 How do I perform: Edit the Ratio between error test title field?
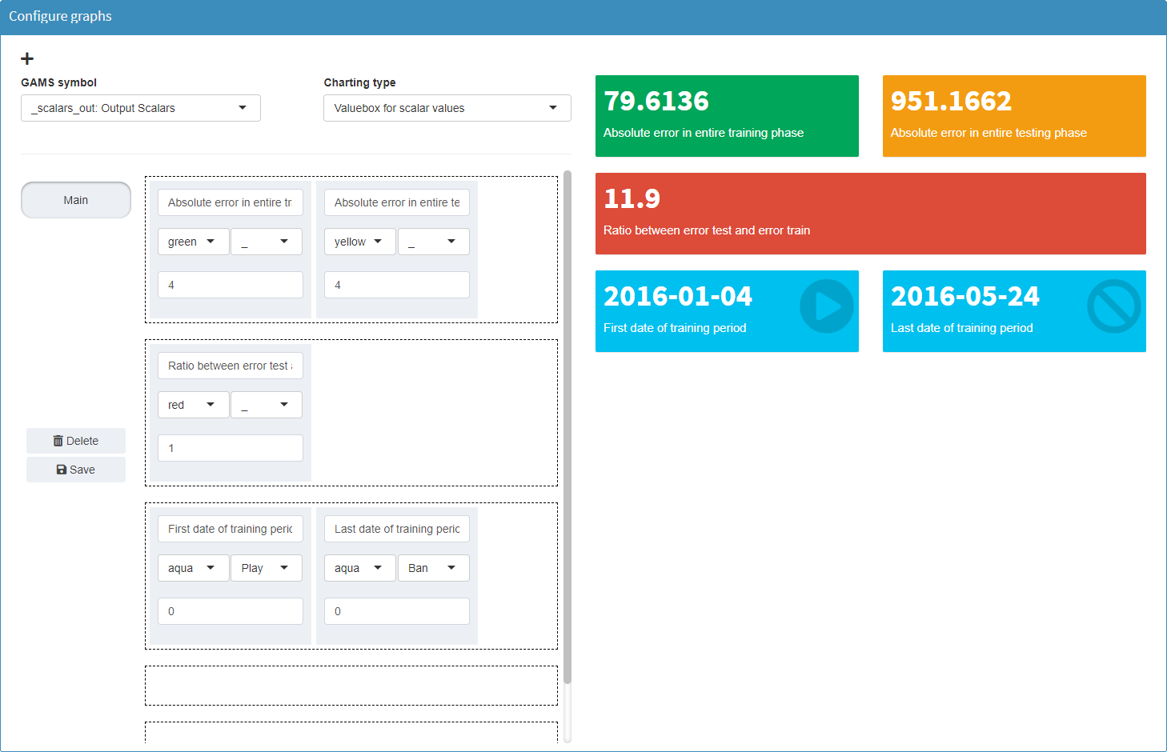click(230, 366)
